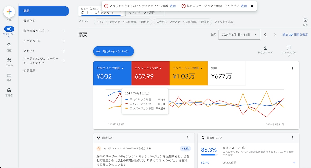Click the ダウンロード download icon

point(265,48)
